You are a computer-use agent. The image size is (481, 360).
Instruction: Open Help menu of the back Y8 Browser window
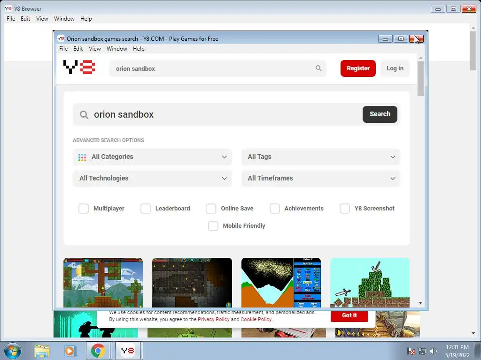pos(86,19)
